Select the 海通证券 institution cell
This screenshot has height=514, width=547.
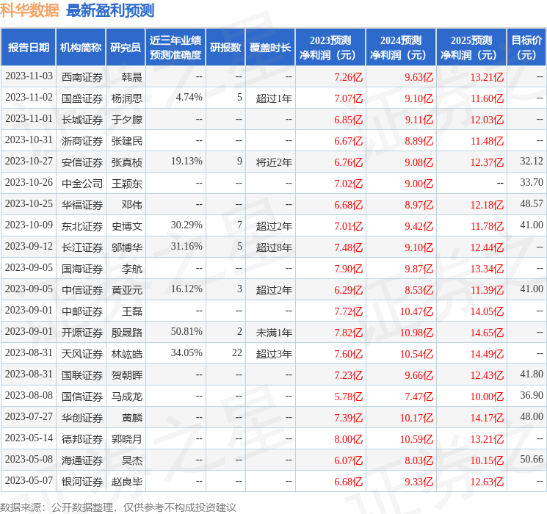(82, 460)
